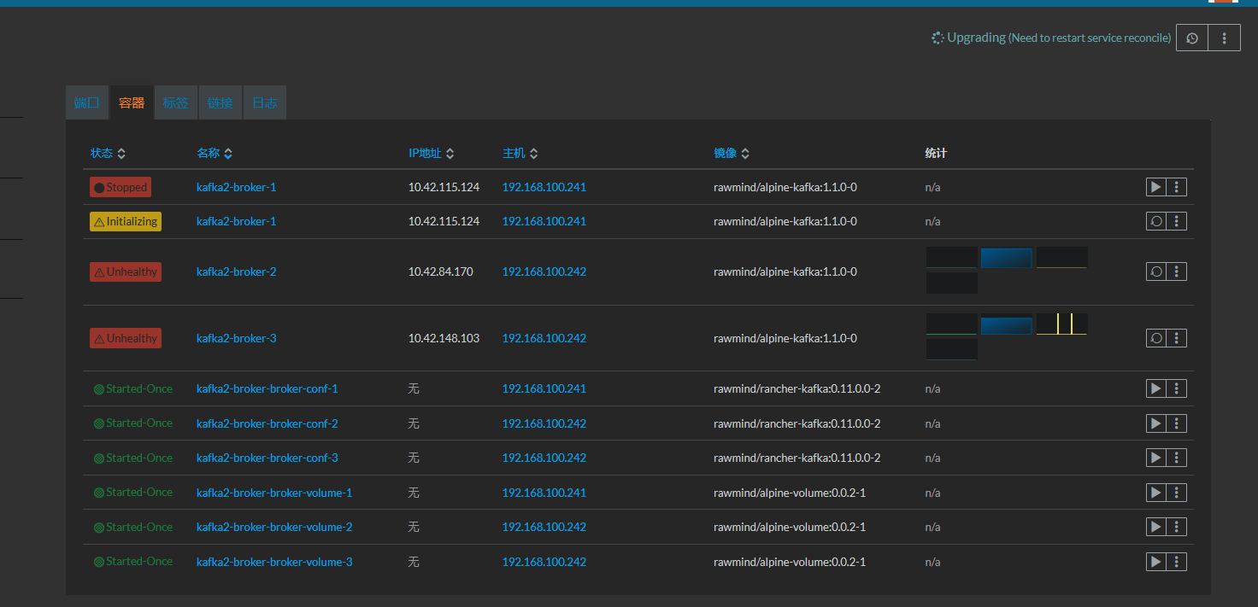The image size is (1258, 607).
Task: Restart the Initializing kafka2-broker-1 container
Action: 1155,221
